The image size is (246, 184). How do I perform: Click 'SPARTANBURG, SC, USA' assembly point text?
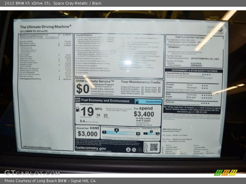[x=205, y=59]
